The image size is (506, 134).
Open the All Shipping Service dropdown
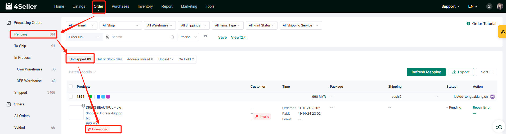click(301, 25)
